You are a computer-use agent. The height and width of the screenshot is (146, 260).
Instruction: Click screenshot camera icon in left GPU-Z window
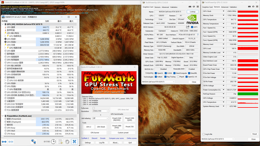tap(190, 6)
